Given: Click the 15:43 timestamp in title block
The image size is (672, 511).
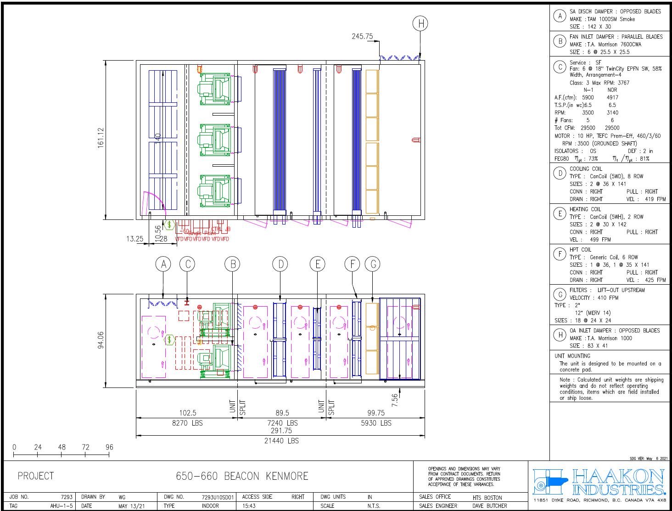Looking at the screenshot, I should (x=249, y=506).
